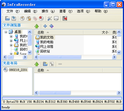
Task: Open configuration with the wrench tools icon
Action: tap(50, 18)
